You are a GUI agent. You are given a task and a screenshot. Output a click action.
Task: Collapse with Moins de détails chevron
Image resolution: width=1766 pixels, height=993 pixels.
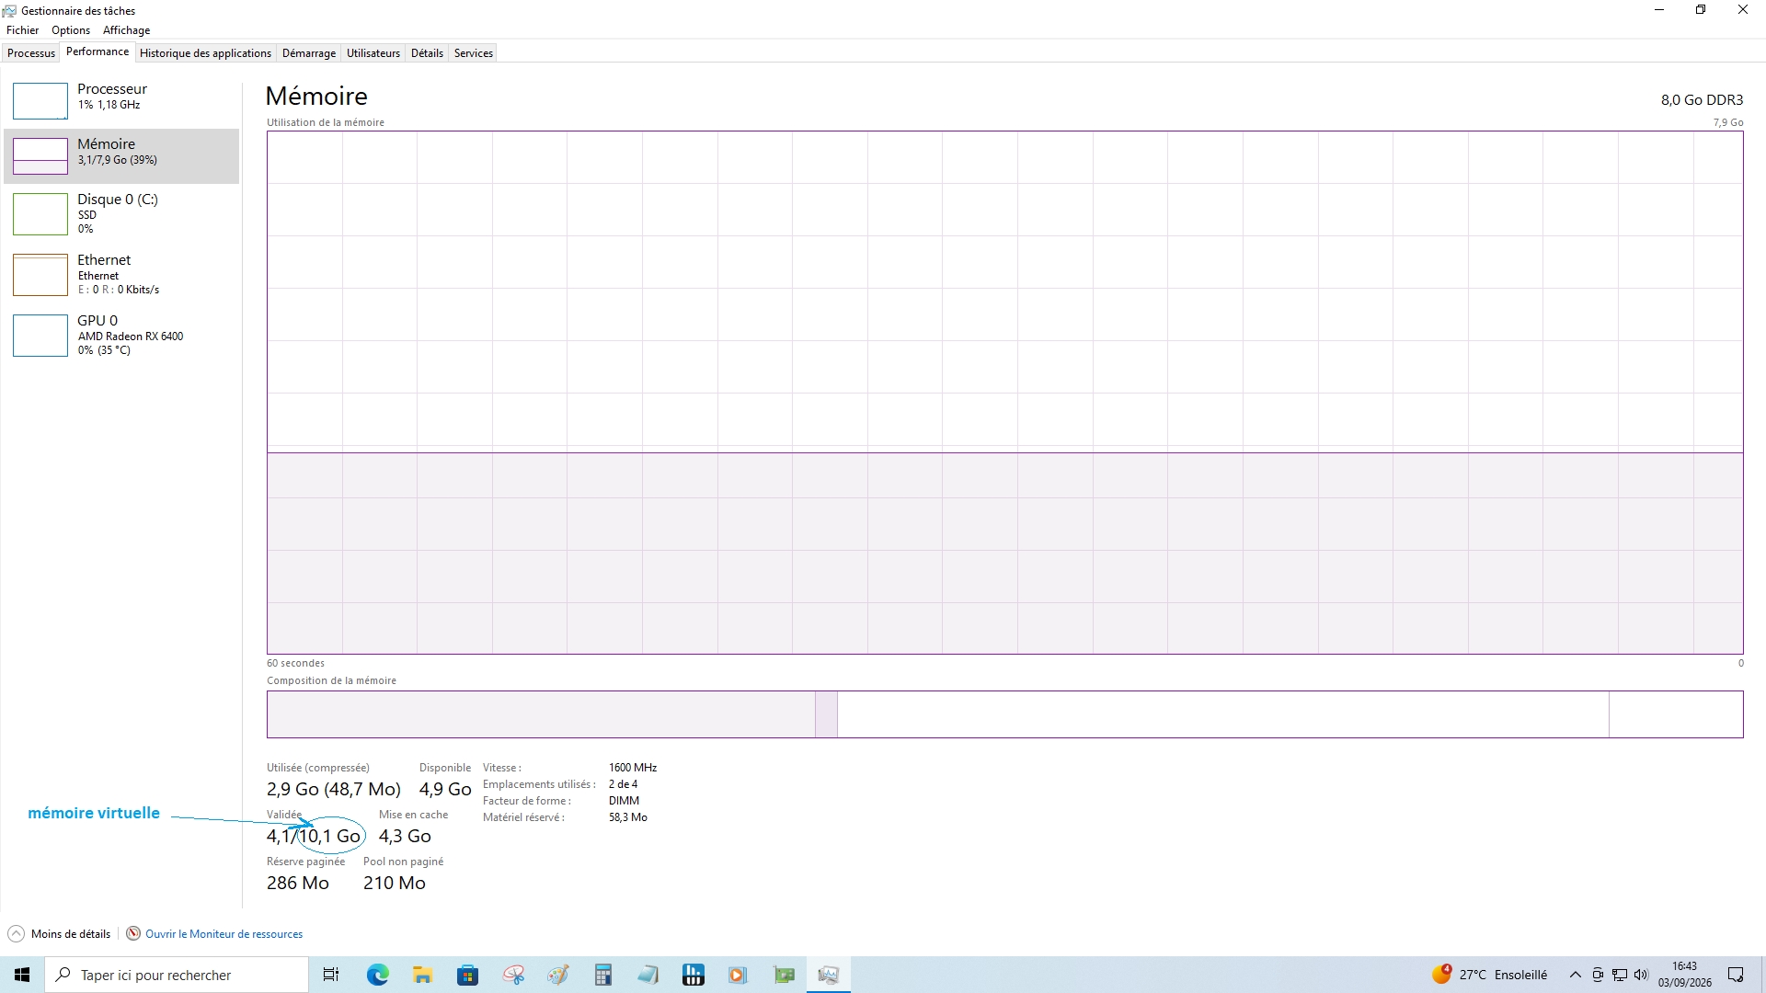point(16,933)
